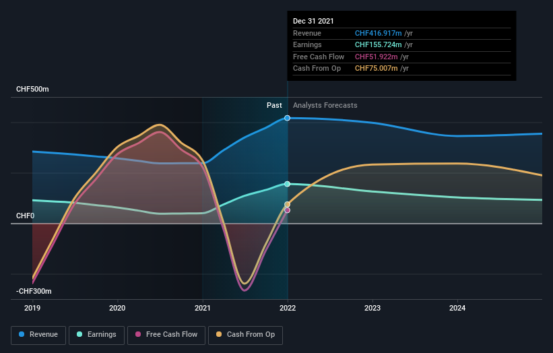
Task: Toggle the Cash From Op legend button
Action: 245,335
